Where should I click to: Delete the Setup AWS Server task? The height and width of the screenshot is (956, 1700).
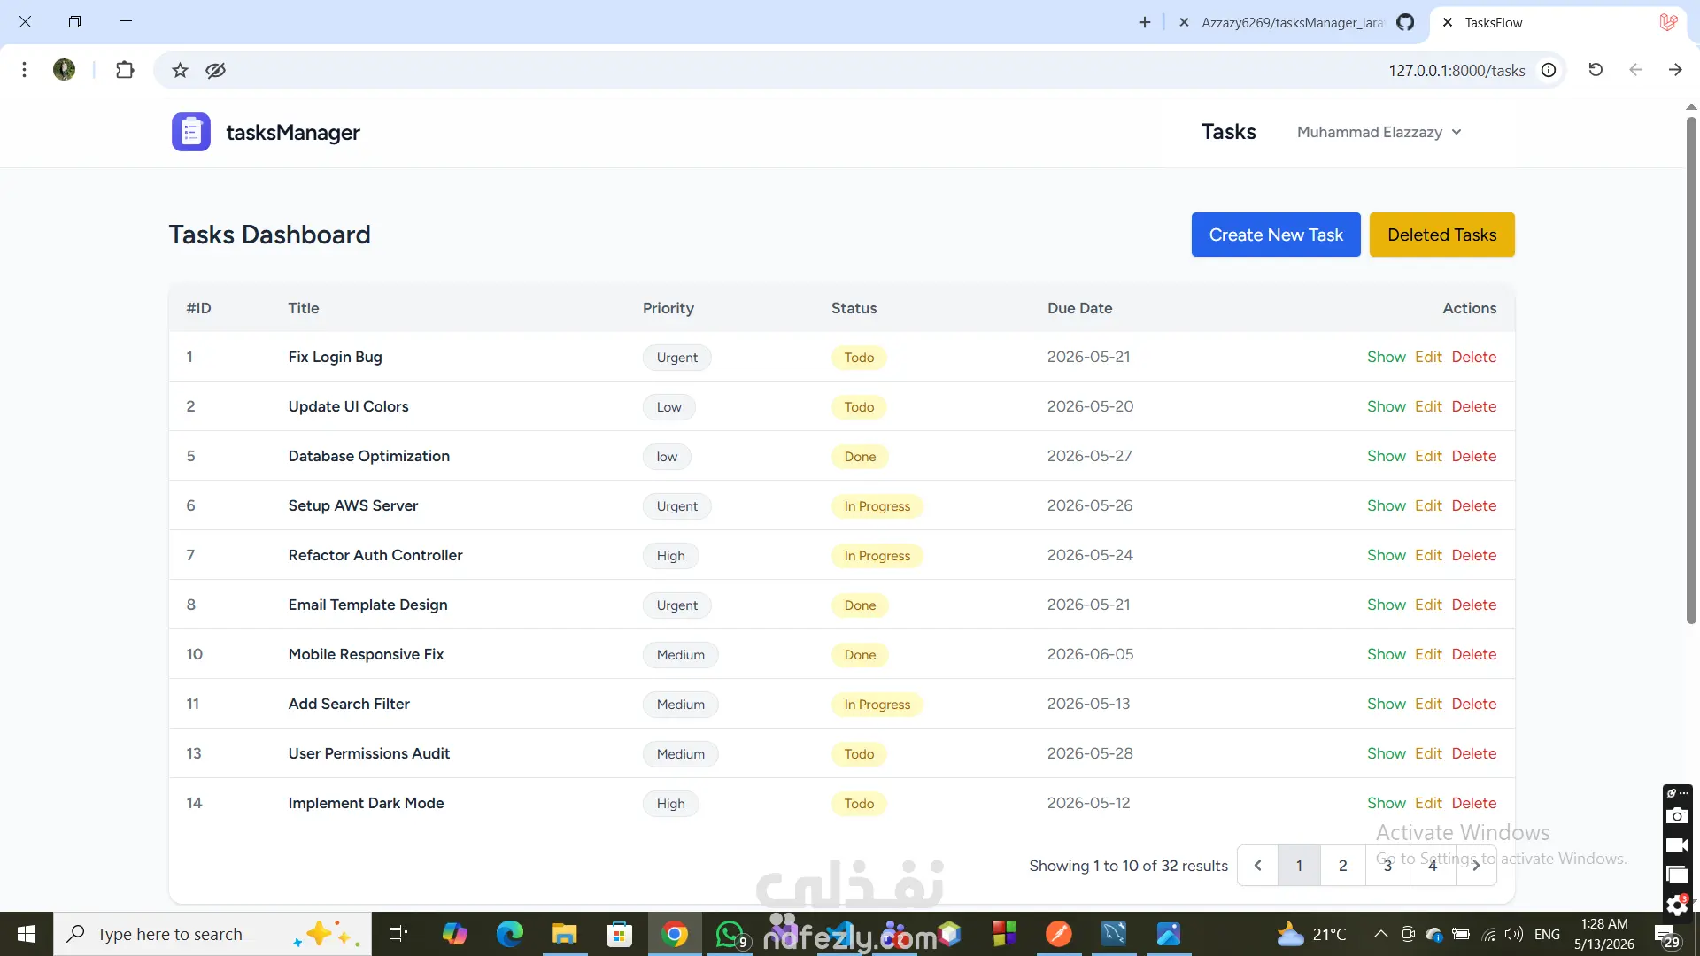point(1473,505)
